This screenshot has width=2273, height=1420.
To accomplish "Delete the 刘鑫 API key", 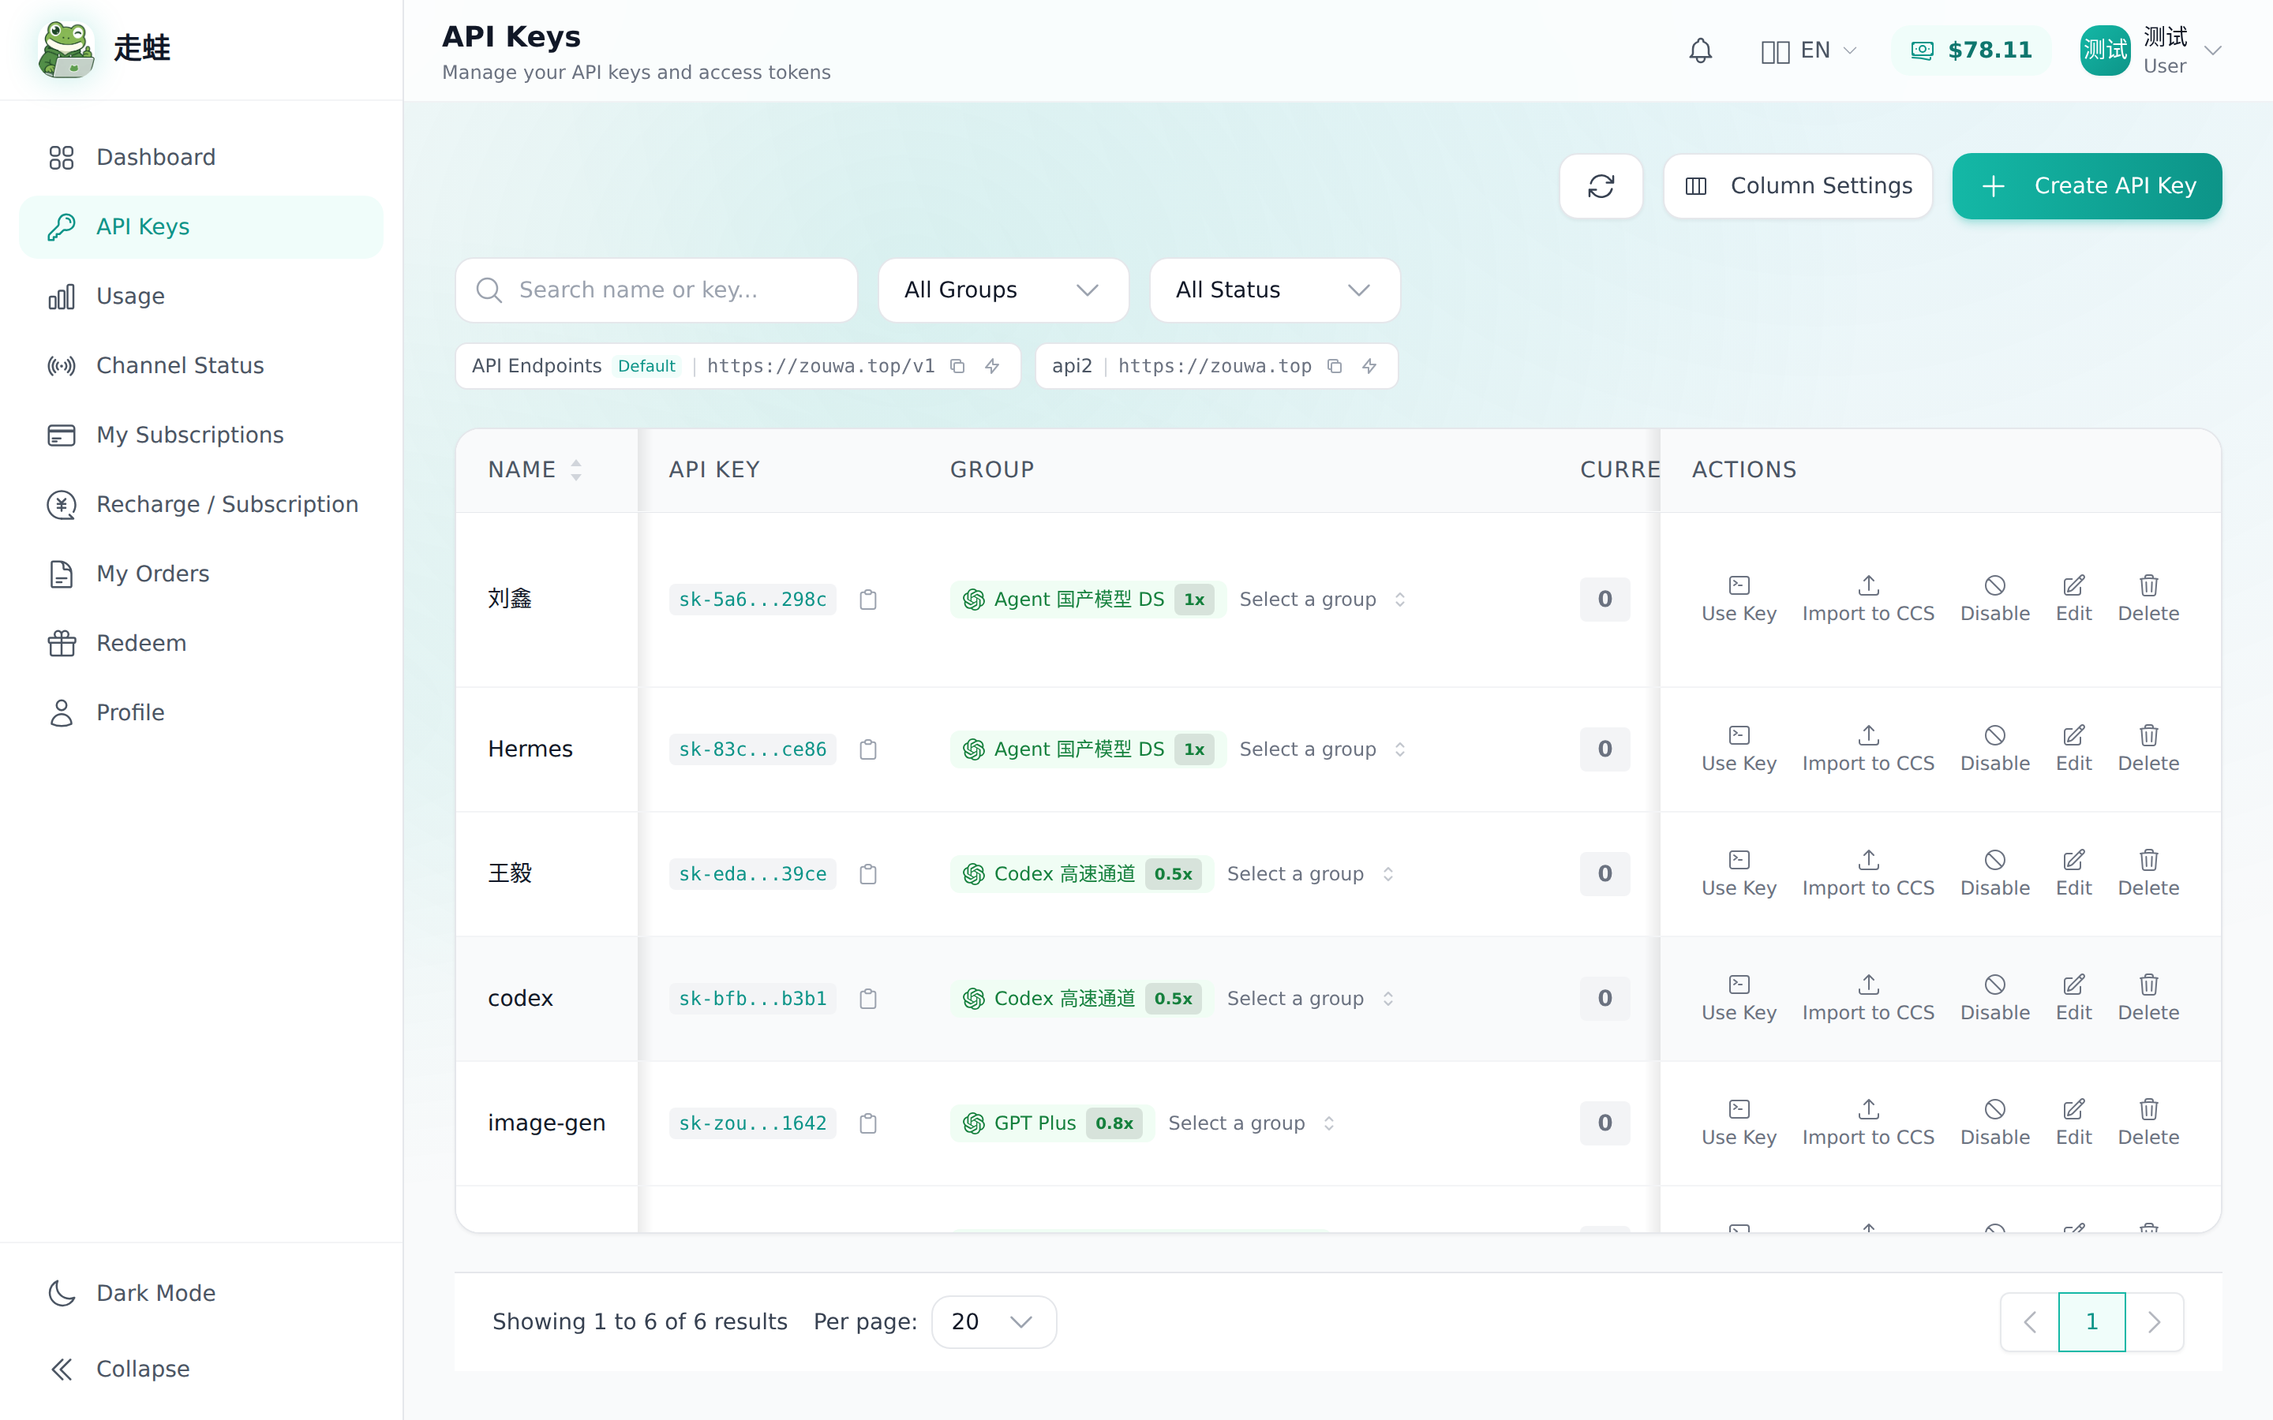I will click(x=2148, y=600).
